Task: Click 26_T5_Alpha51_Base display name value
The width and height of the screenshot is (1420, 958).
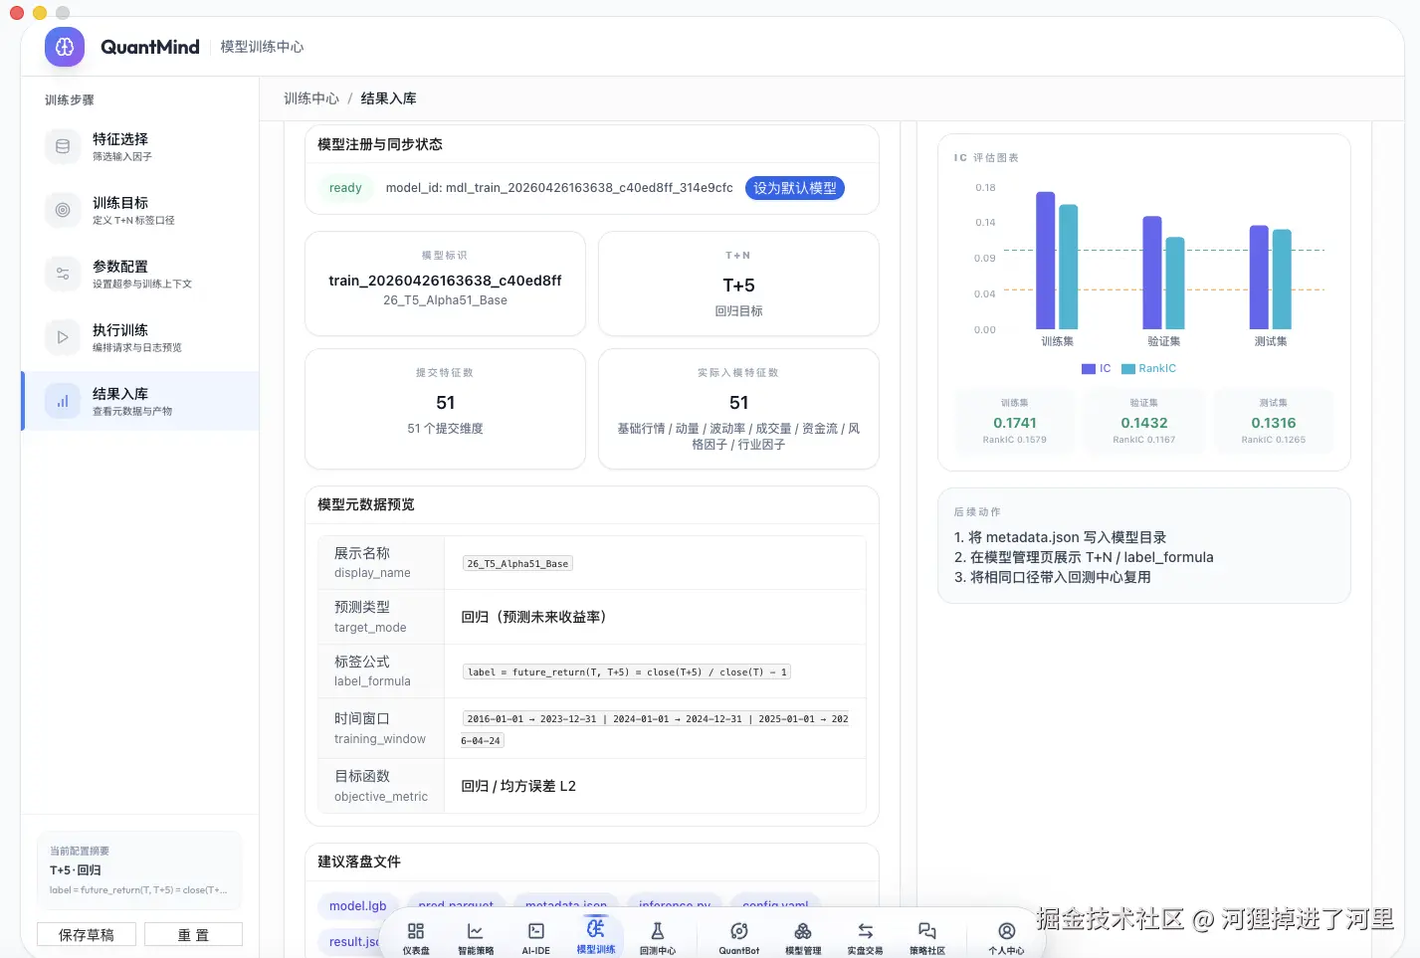Action: [x=517, y=563]
